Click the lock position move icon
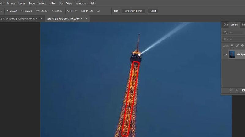245x137 pixels. tap(242, 46)
